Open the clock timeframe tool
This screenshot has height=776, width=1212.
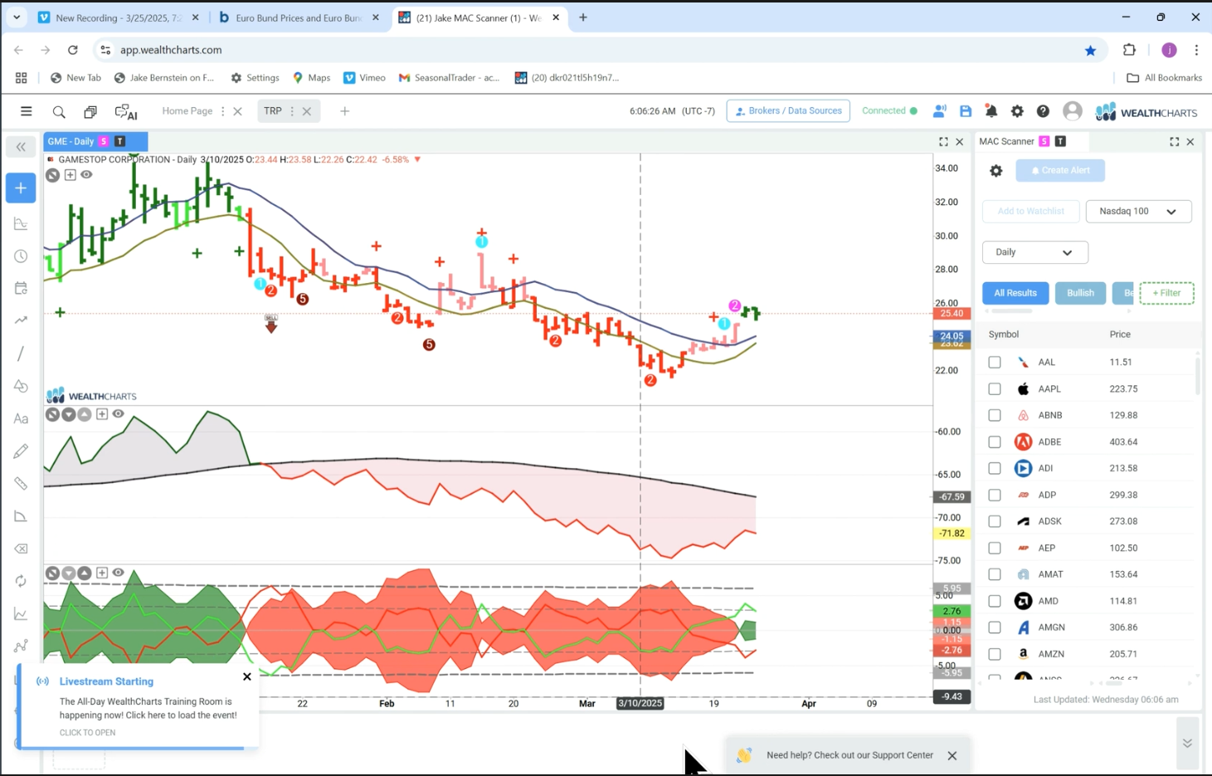pyautogui.click(x=21, y=256)
